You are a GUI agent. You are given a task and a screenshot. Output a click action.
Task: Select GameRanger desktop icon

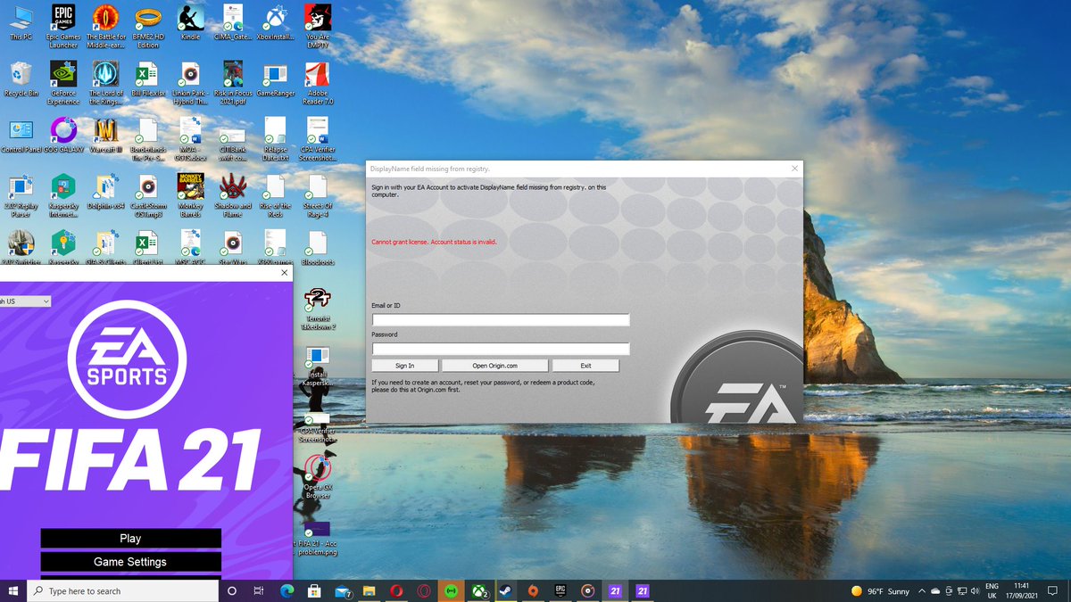coord(275,79)
